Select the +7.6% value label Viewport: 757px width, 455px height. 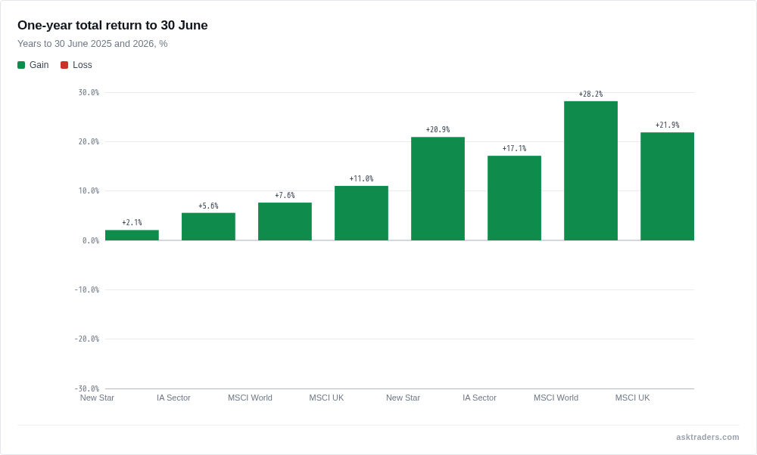[x=285, y=195]
